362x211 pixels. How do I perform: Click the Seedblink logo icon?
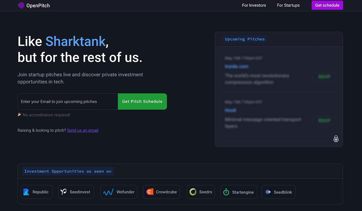(x=268, y=192)
